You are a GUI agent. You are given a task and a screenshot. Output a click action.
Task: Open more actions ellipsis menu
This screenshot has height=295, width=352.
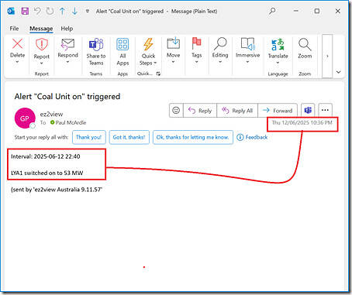(325, 111)
